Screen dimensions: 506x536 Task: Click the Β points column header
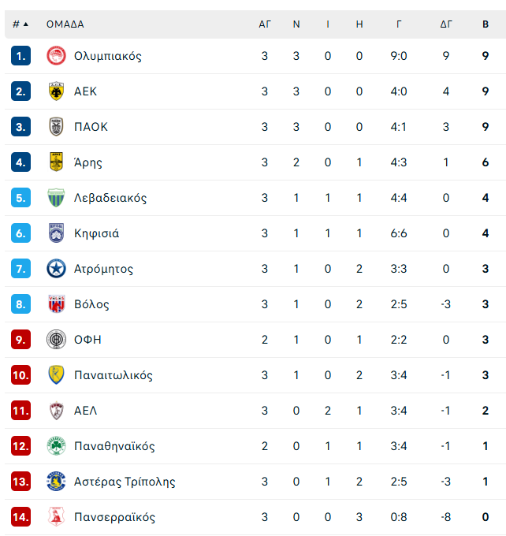pyautogui.click(x=486, y=24)
